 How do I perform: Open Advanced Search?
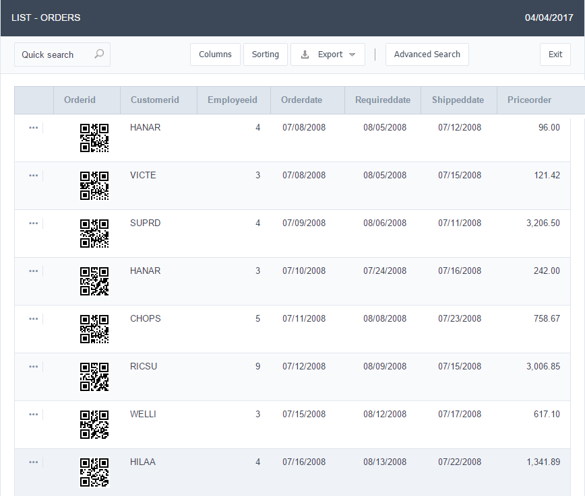(427, 54)
